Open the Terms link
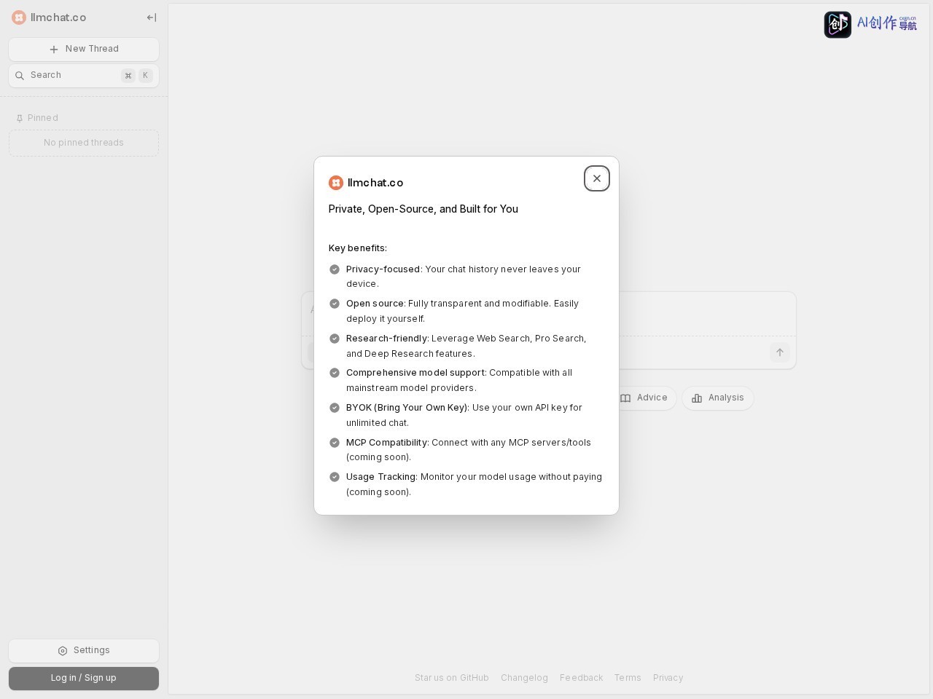933x699 pixels. click(628, 678)
